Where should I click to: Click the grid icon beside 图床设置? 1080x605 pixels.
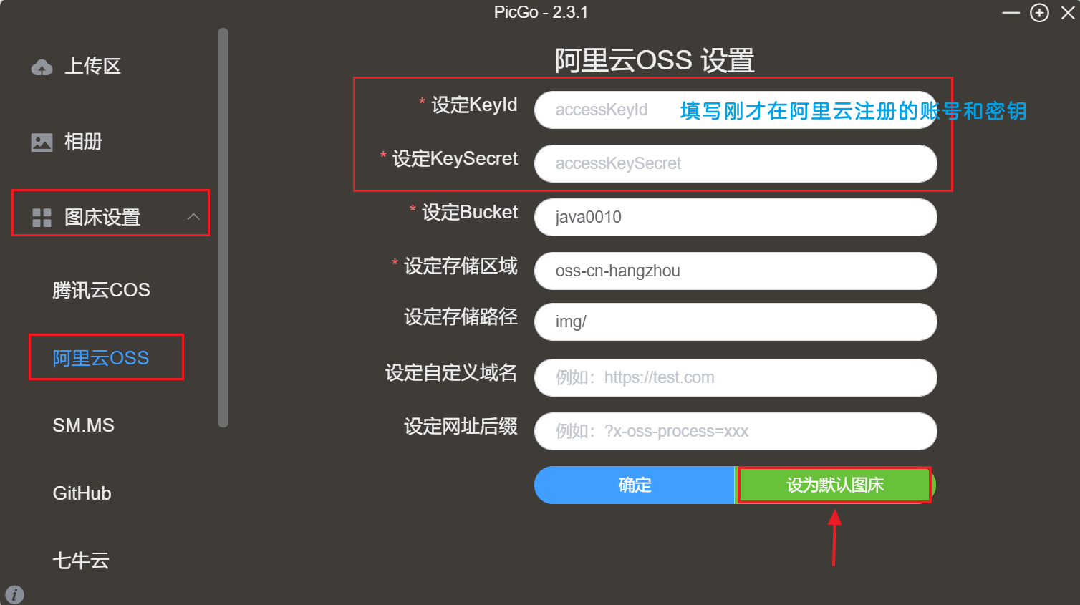[42, 218]
